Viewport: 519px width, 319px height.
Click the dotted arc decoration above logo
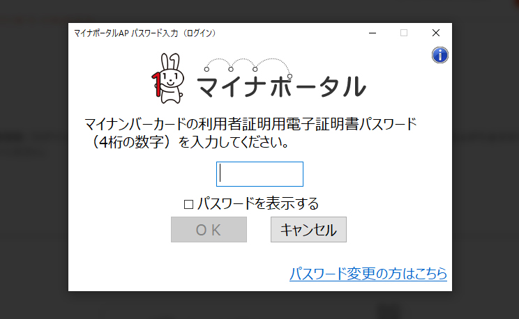point(232,64)
